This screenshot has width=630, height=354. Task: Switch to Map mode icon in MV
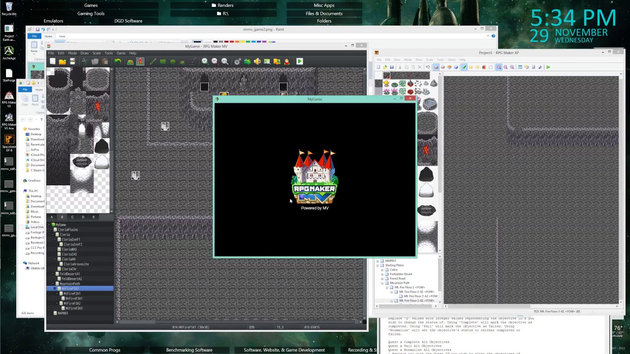click(x=130, y=61)
